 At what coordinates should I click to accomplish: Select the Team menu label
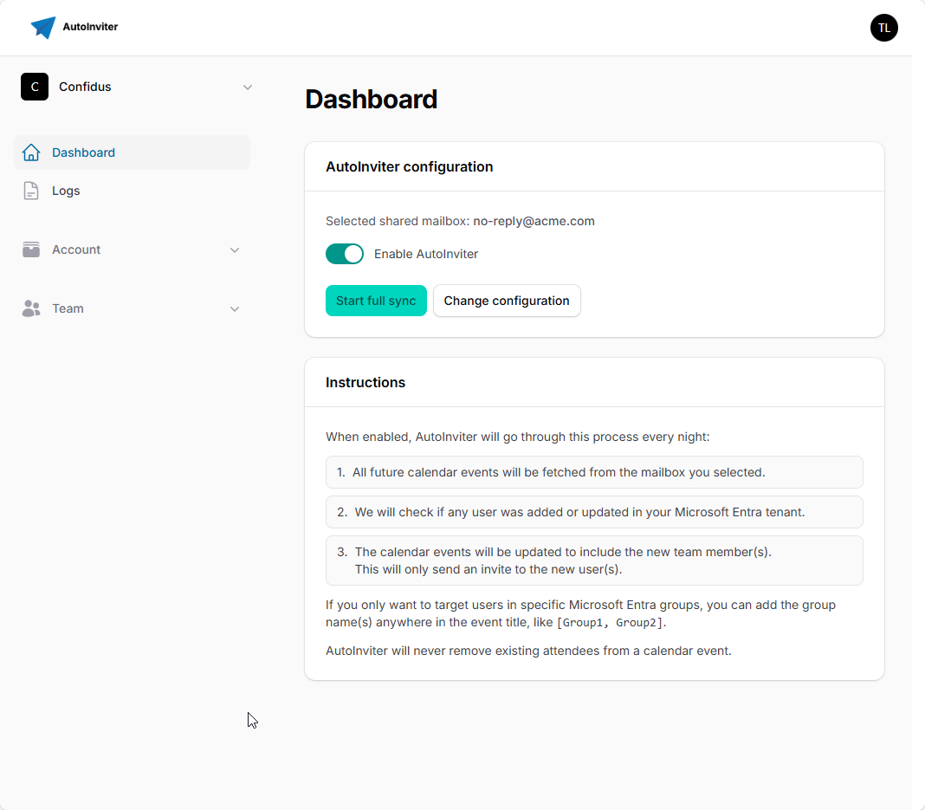[68, 308]
